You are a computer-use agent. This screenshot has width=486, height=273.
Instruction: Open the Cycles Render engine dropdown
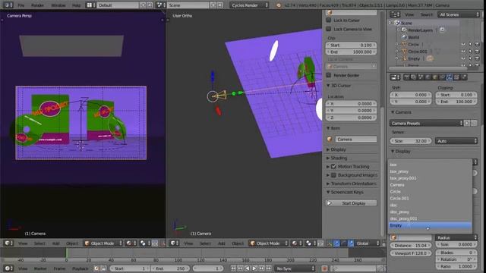250,5
